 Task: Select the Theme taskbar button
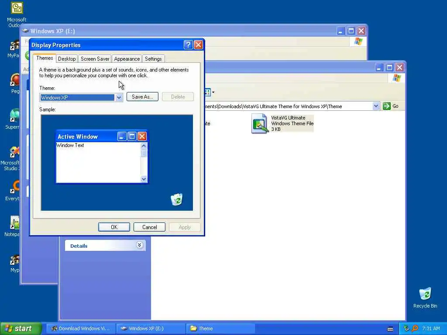(220, 328)
